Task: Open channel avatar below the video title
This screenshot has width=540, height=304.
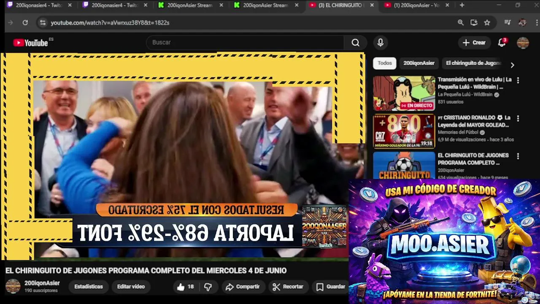Action: click(13, 286)
